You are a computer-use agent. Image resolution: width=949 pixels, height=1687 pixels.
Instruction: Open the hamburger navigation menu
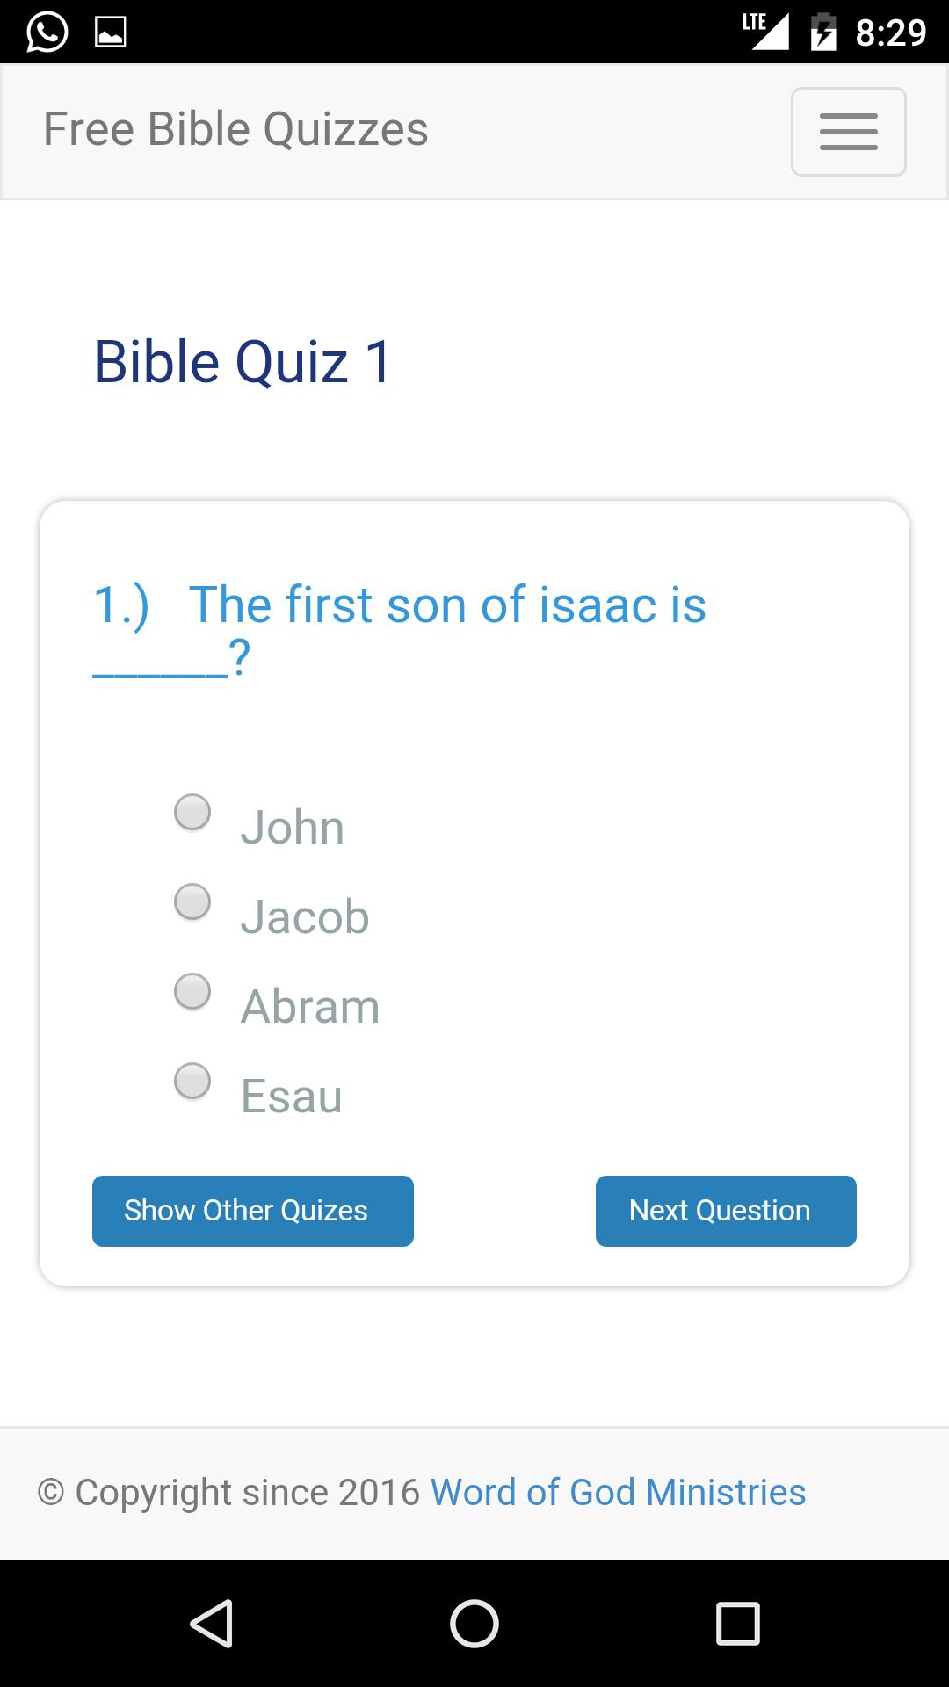coord(847,131)
